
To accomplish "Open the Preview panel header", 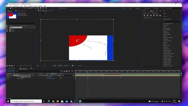I will (x=165, y=16).
